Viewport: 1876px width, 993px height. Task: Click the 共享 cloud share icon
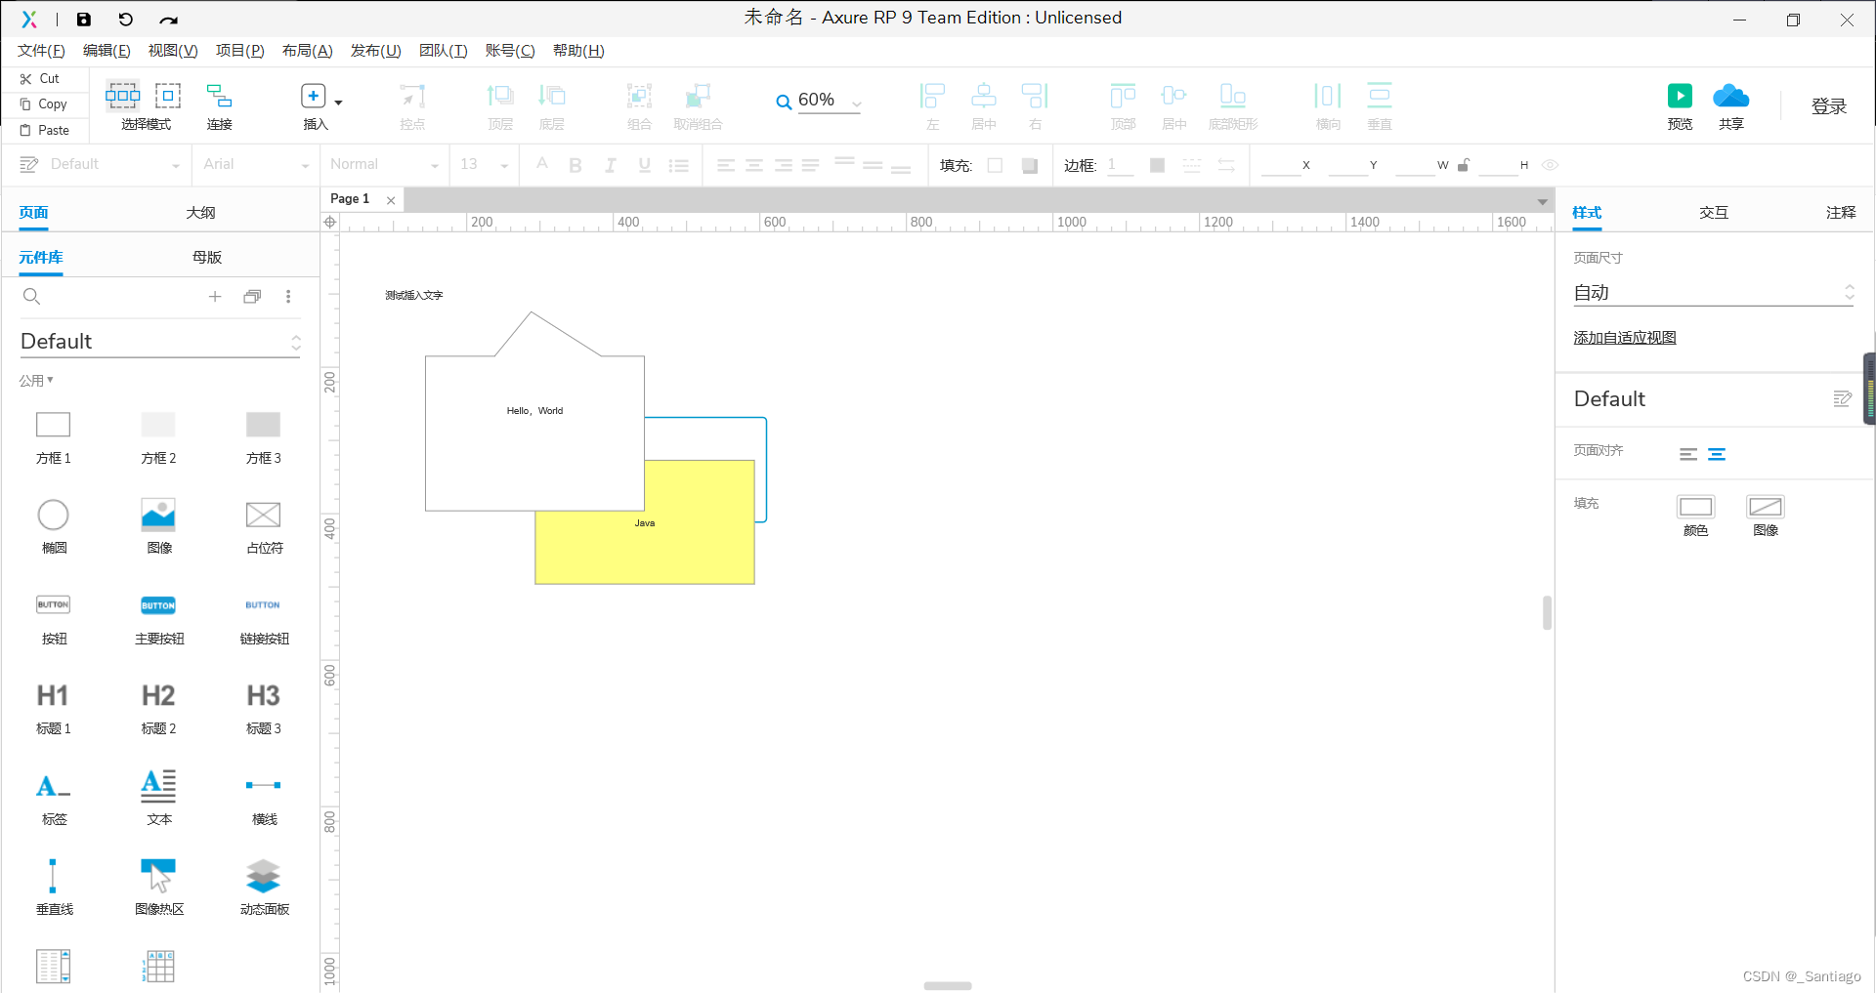1731,96
